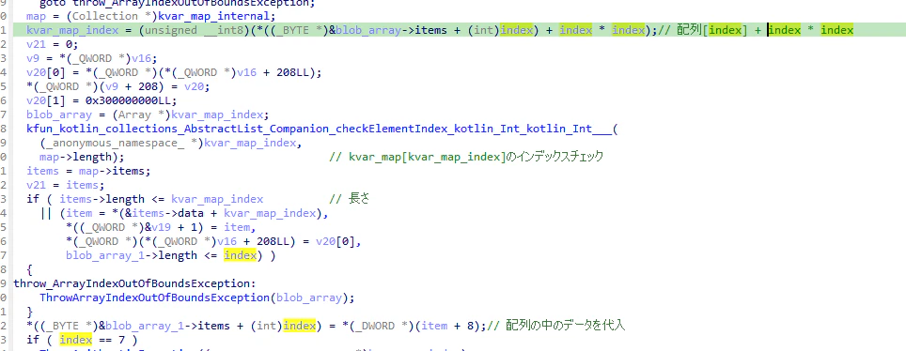Click 'blob_array' in 'blob_array = (Array *)' line
Screen dimensions: 906x351
tap(59, 114)
